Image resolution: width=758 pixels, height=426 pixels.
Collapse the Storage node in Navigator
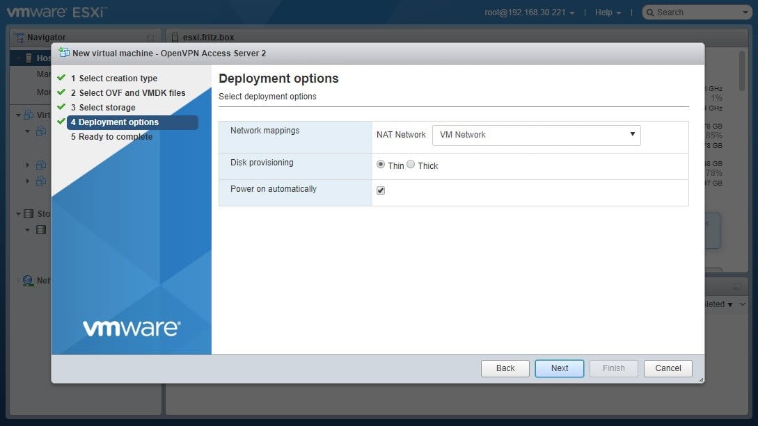click(18, 213)
